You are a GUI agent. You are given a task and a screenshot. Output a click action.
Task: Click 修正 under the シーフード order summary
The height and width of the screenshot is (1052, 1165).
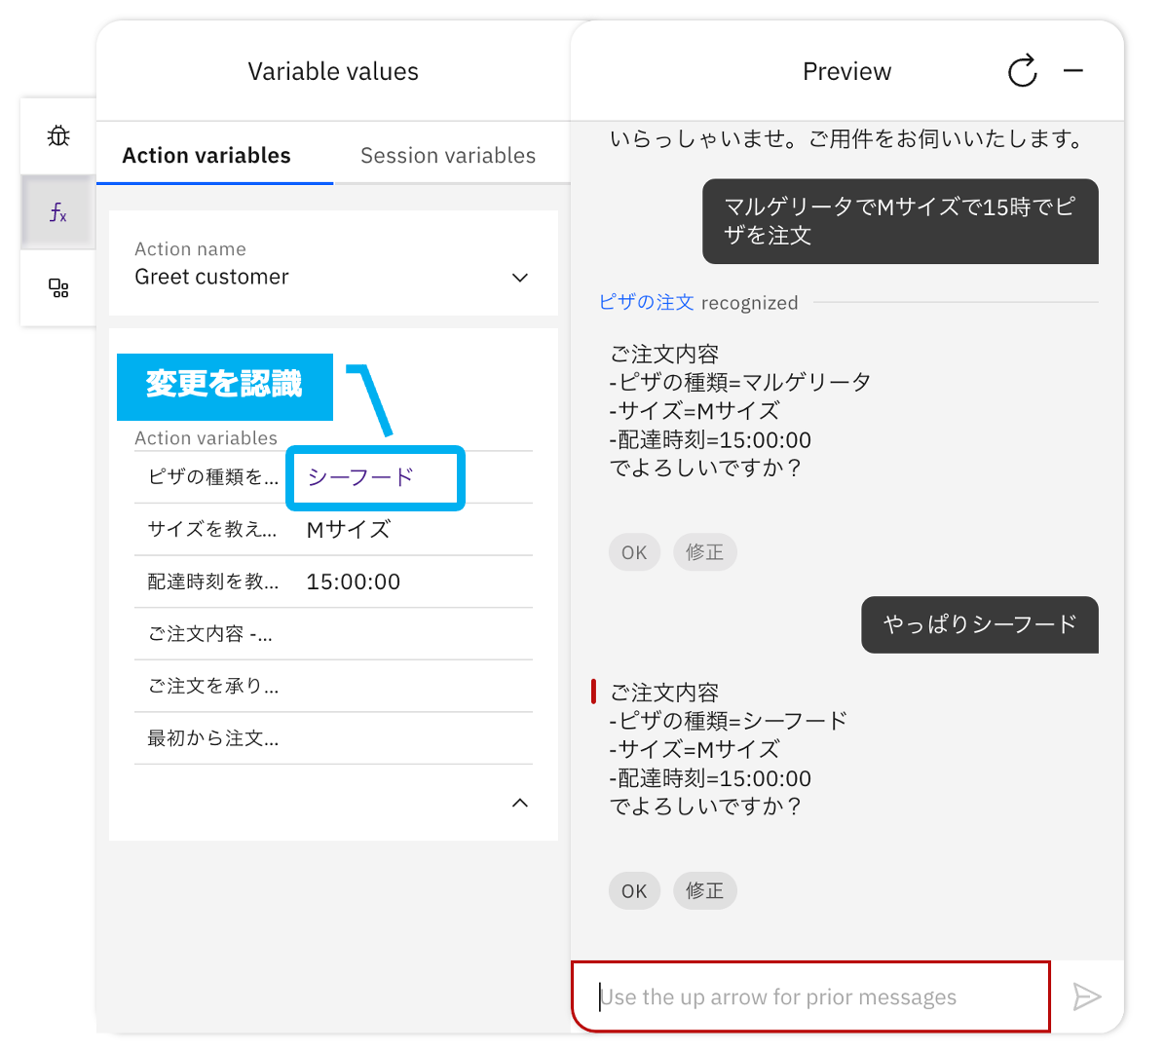tap(704, 890)
